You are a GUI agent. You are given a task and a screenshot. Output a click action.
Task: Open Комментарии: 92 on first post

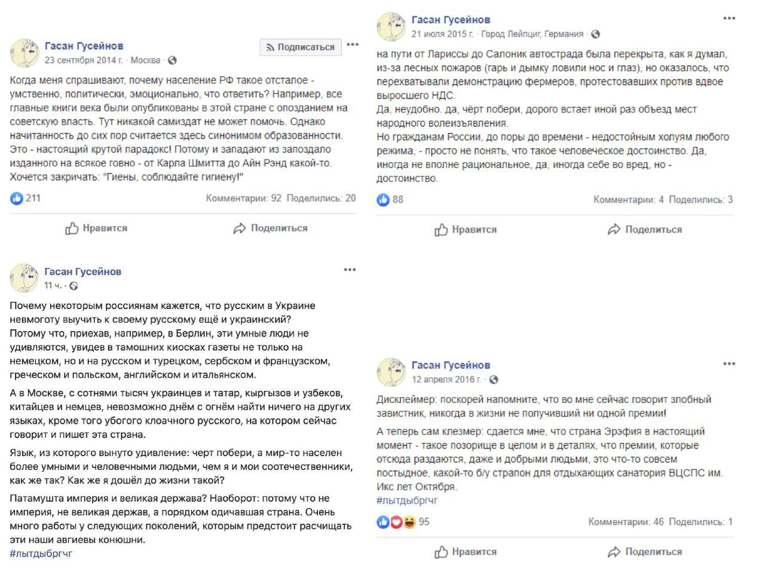(243, 198)
